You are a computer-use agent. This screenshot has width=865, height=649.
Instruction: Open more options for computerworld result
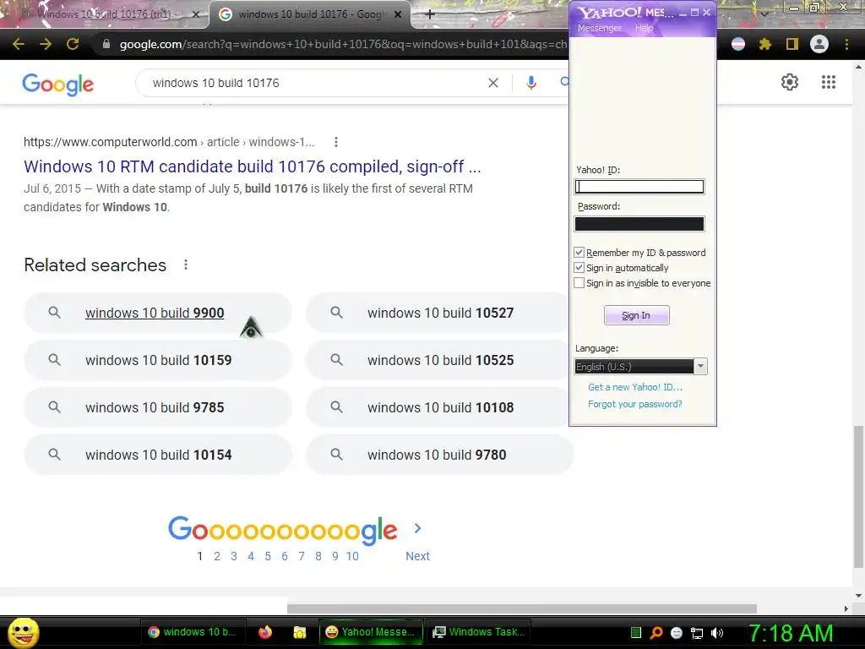tap(335, 142)
